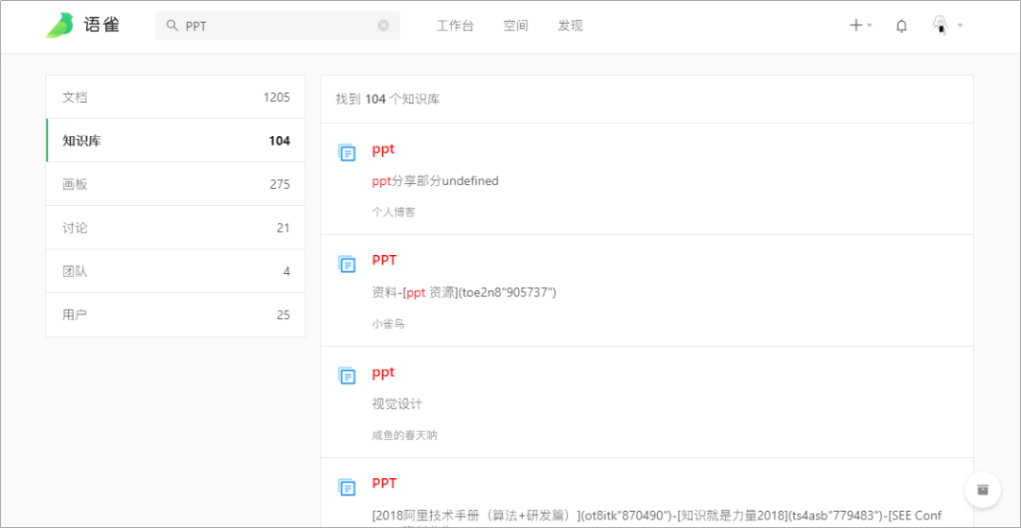Select the 团队 filter tab
This screenshot has width=1021, height=528.
point(176,271)
